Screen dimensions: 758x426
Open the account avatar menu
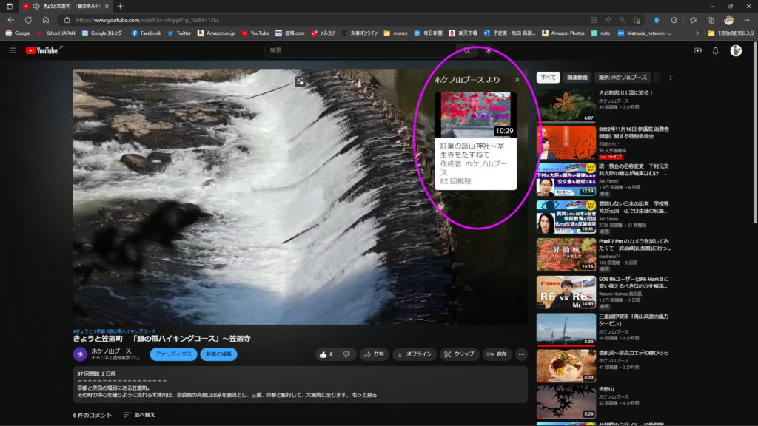pos(736,50)
